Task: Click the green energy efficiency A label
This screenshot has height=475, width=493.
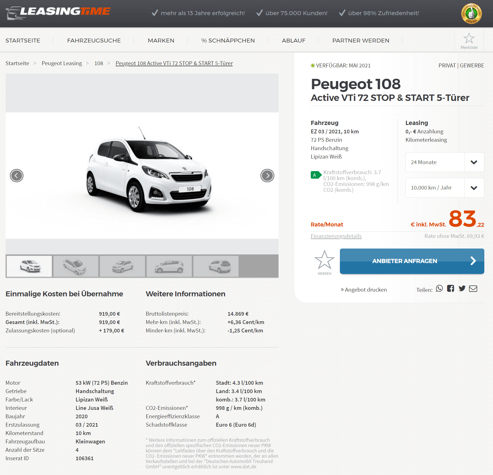Action: pyautogui.click(x=316, y=175)
